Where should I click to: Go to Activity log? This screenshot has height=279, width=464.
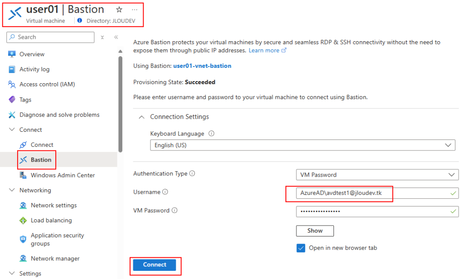pyautogui.click(x=34, y=69)
